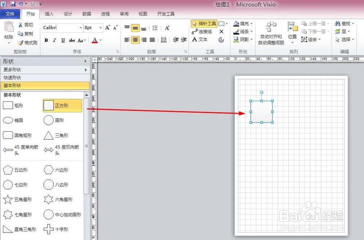Toggle Underline formatting

coord(63,40)
